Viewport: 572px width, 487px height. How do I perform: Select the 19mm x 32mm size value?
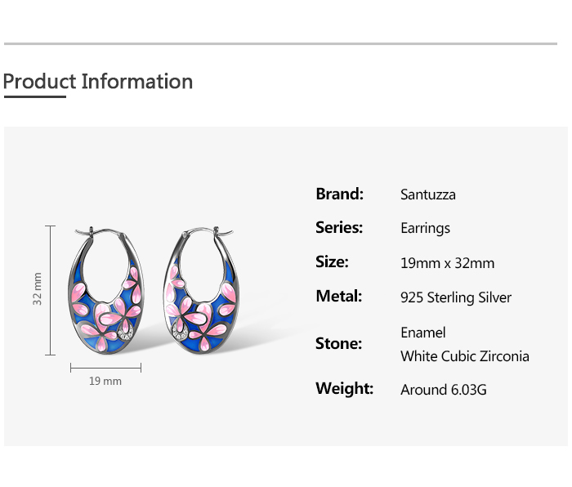pyautogui.click(x=447, y=263)
